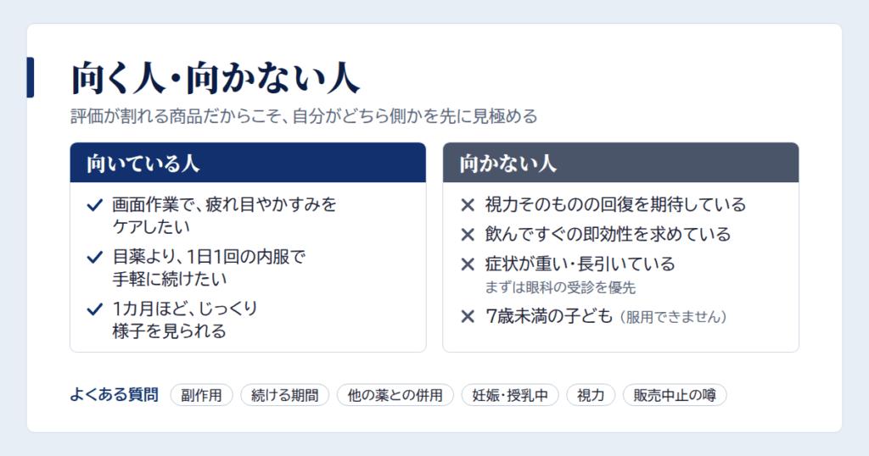Select the 他の薬との併用 tag
869x456 pixels.
click(x=395, y=395)
